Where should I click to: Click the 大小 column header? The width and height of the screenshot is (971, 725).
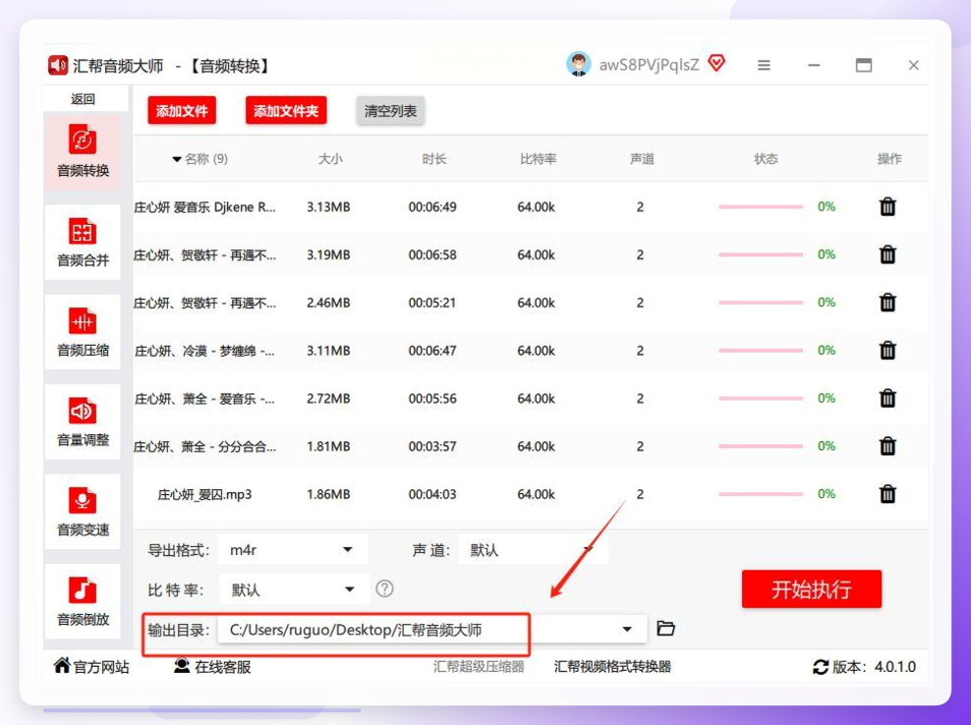[330, 159]
